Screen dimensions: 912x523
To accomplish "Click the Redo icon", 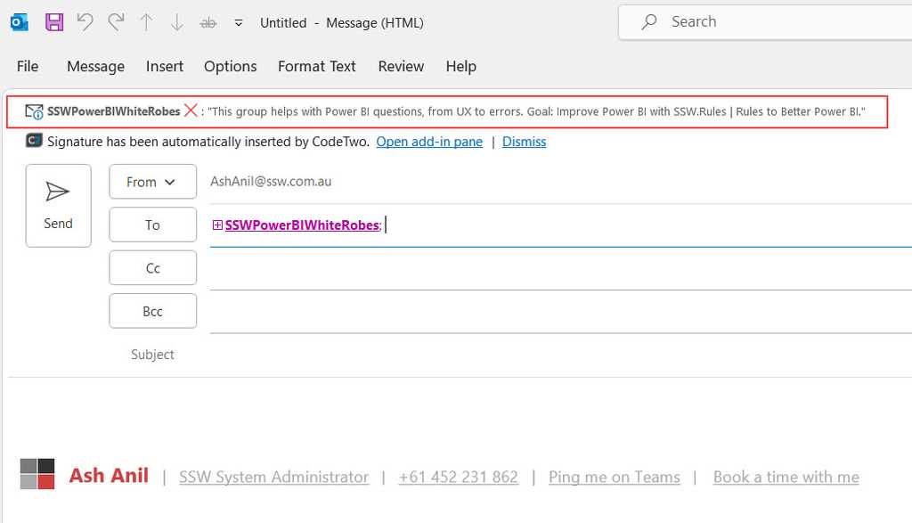I will coord(116,21).
